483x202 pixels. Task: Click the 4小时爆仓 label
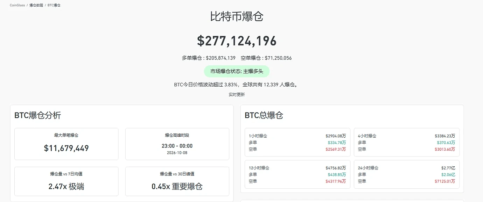[367, 136]
